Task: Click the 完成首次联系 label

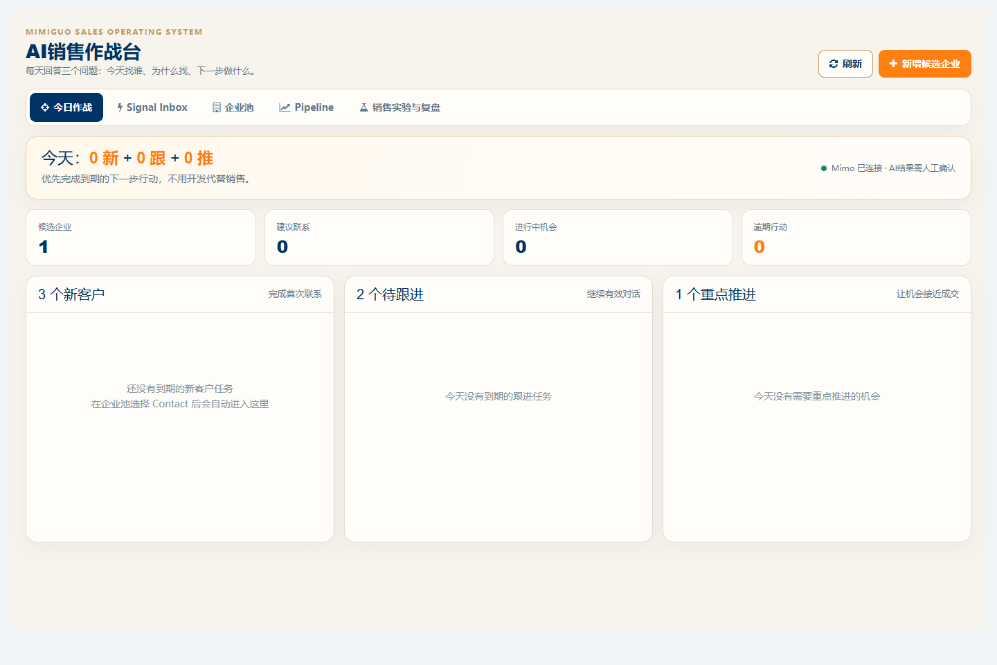Action: click(295, 294)
